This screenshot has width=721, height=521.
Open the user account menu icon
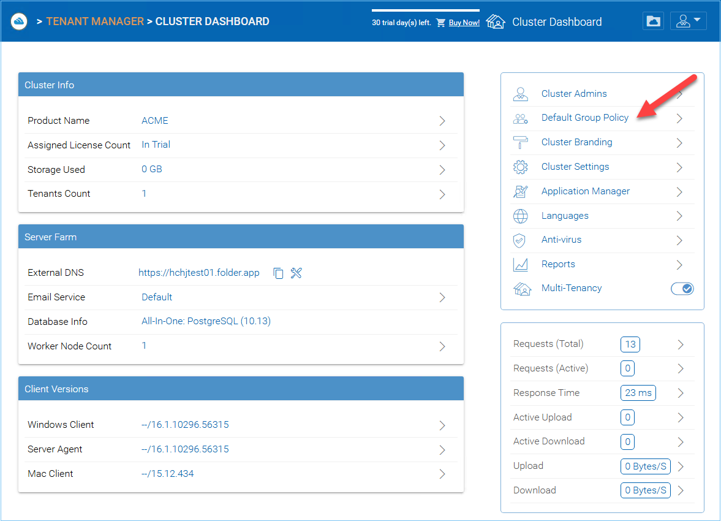point(688,21)
